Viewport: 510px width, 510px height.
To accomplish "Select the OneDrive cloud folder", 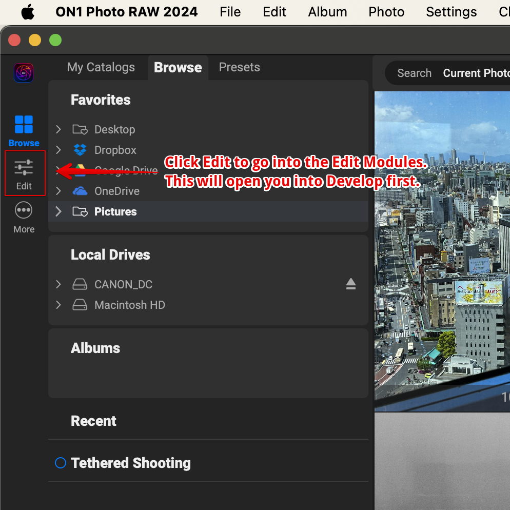I will click(x=116, y=191).
